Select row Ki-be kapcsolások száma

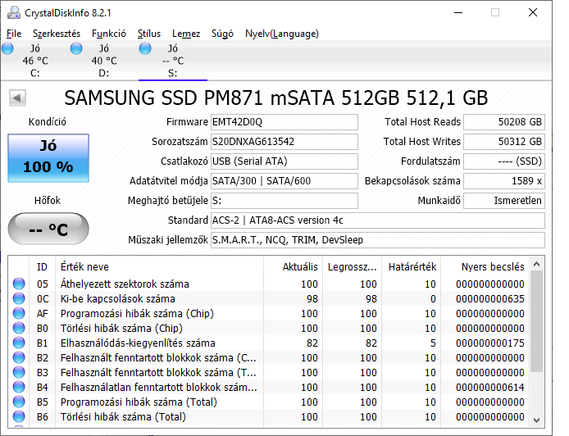click(x=269, y=298)
